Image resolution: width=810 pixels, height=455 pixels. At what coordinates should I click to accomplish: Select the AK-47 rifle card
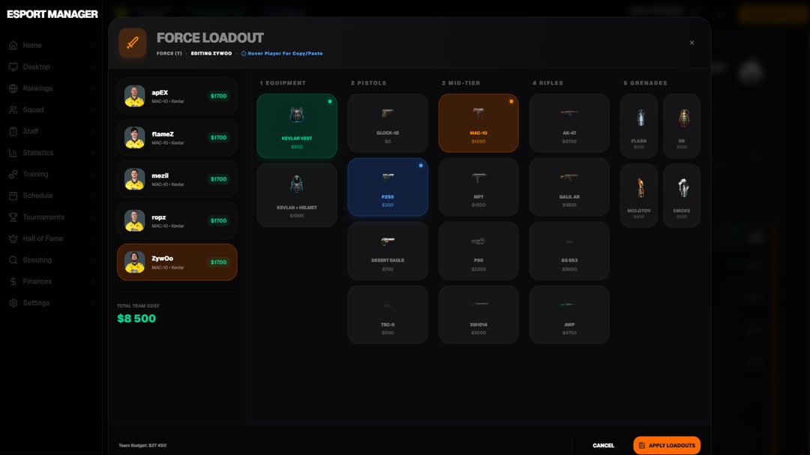coord(568,123)
